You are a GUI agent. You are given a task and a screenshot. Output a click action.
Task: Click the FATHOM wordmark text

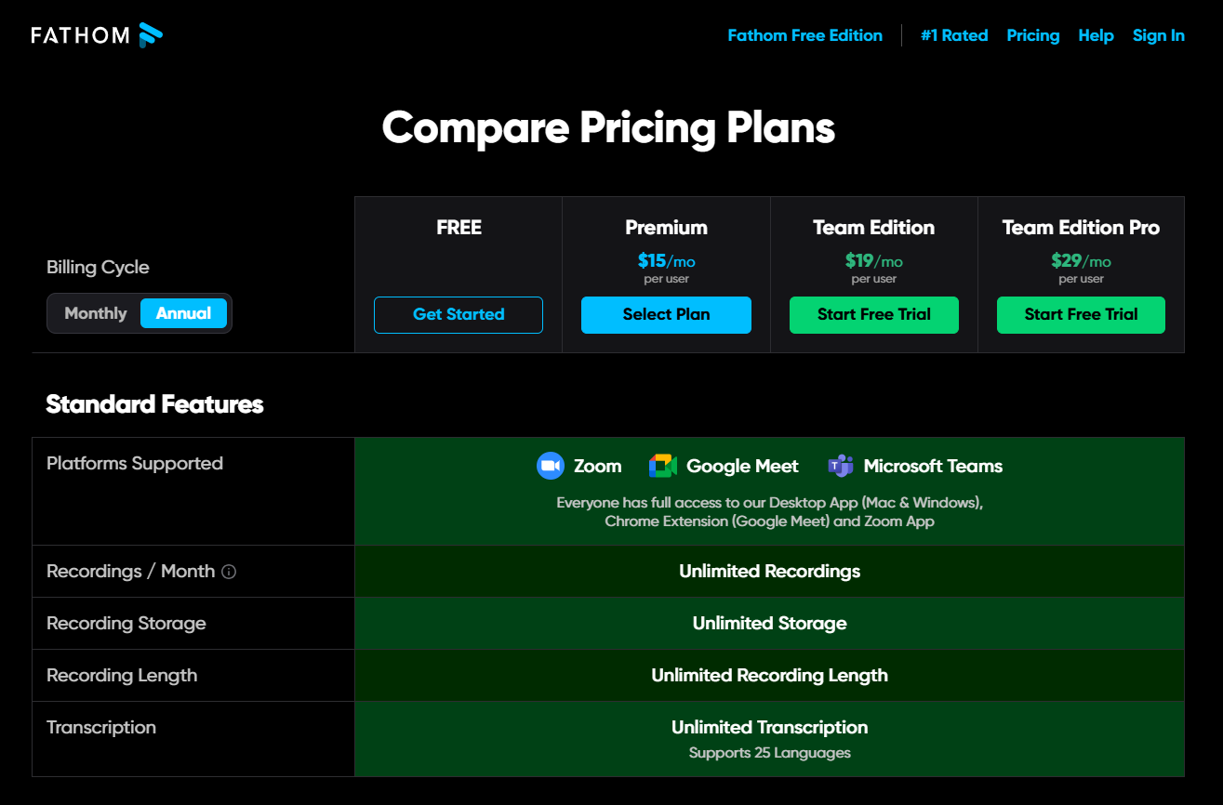81,35
